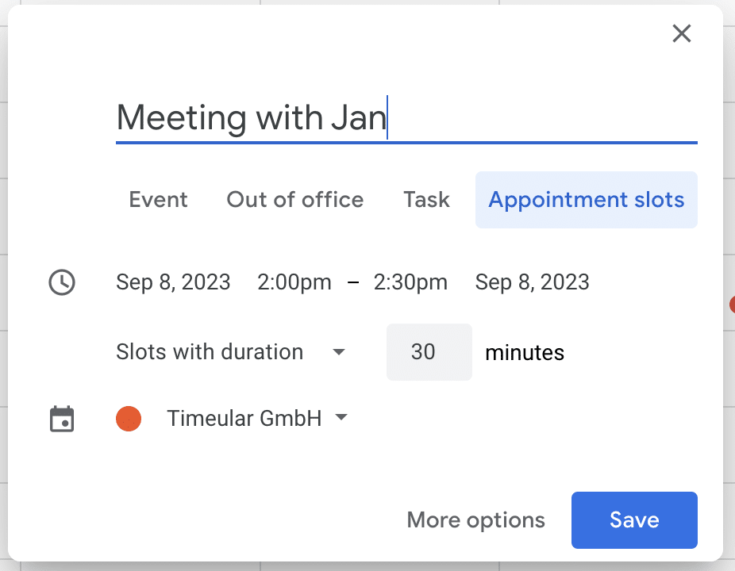Click the clock icon beside the date
Viewport: 735px width, 571px height.
click(62, 282)
